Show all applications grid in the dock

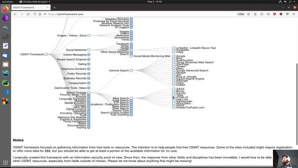click(5, 162)
